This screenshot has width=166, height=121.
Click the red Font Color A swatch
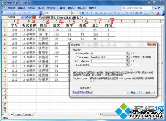158,13
